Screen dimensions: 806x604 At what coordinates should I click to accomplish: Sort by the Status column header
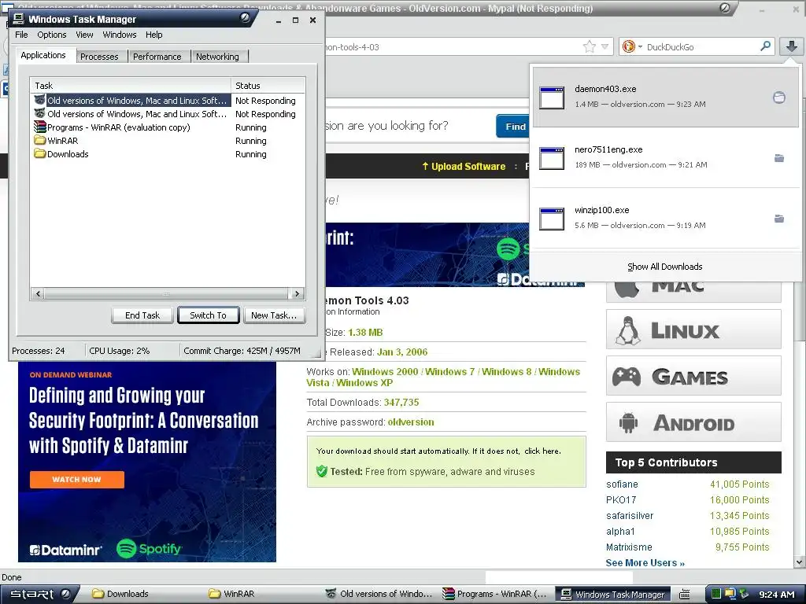(x=268, y=85)
